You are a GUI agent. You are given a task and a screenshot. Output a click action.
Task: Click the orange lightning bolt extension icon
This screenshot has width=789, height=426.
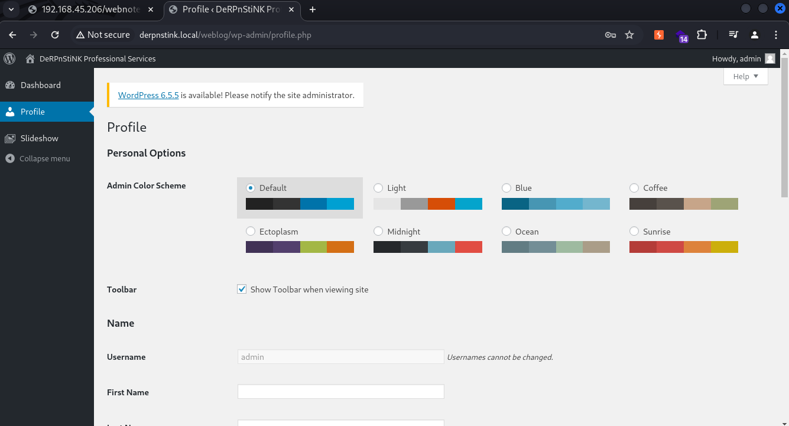point(659,35)
